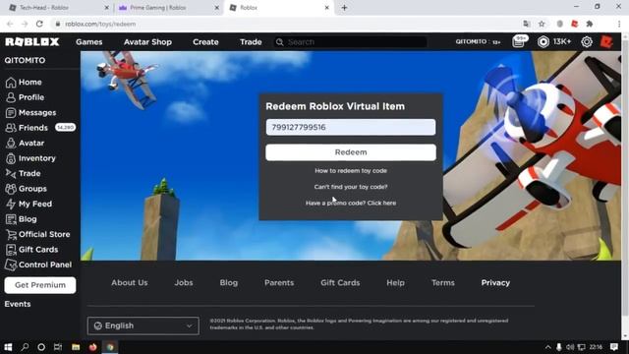The height and width of the screenshot is (354, 629).
Task: Open Avatar in the sidebar
Action: tap(25, 143)
